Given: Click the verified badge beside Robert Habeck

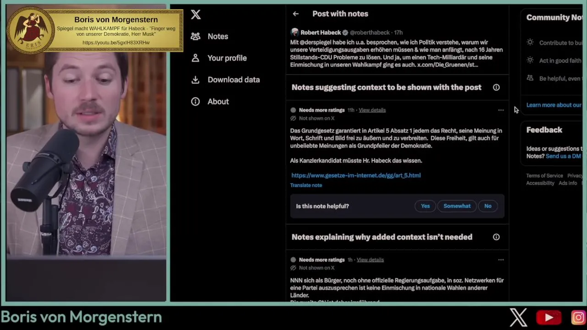Looking at the screenshot, I should click(x=345, y=33).
